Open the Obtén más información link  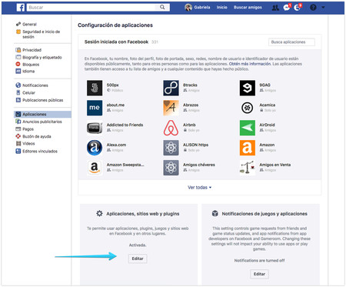250,64
